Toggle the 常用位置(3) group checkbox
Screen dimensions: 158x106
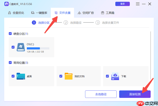click(x=10, y=63)
